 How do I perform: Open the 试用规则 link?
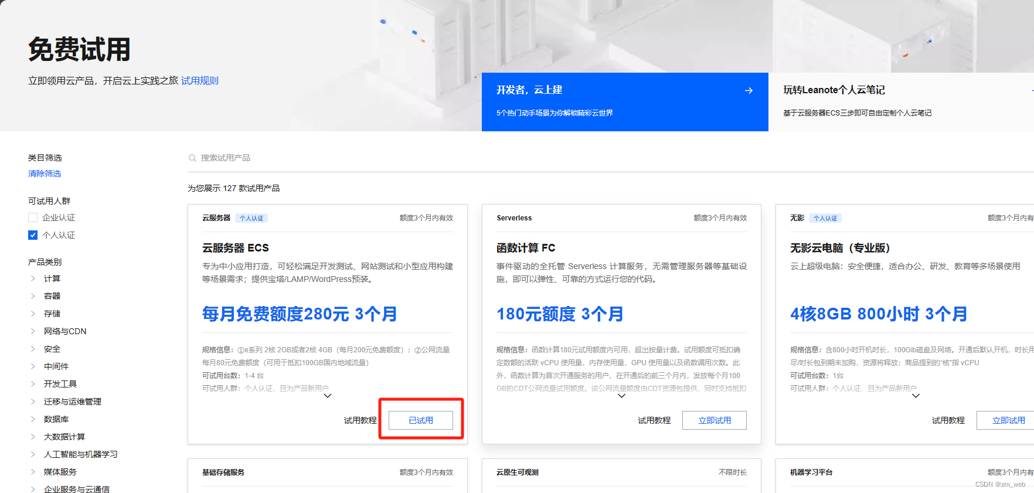200,80
